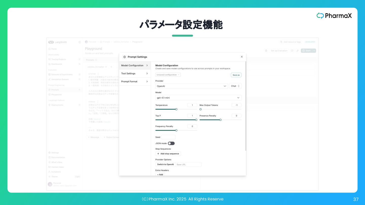Click the Prompts info icon

96,60
